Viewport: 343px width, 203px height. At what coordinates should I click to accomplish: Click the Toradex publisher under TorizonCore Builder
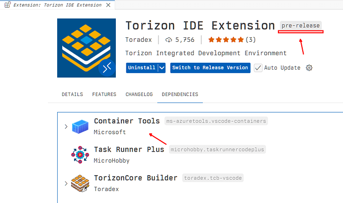pos(106,189)
